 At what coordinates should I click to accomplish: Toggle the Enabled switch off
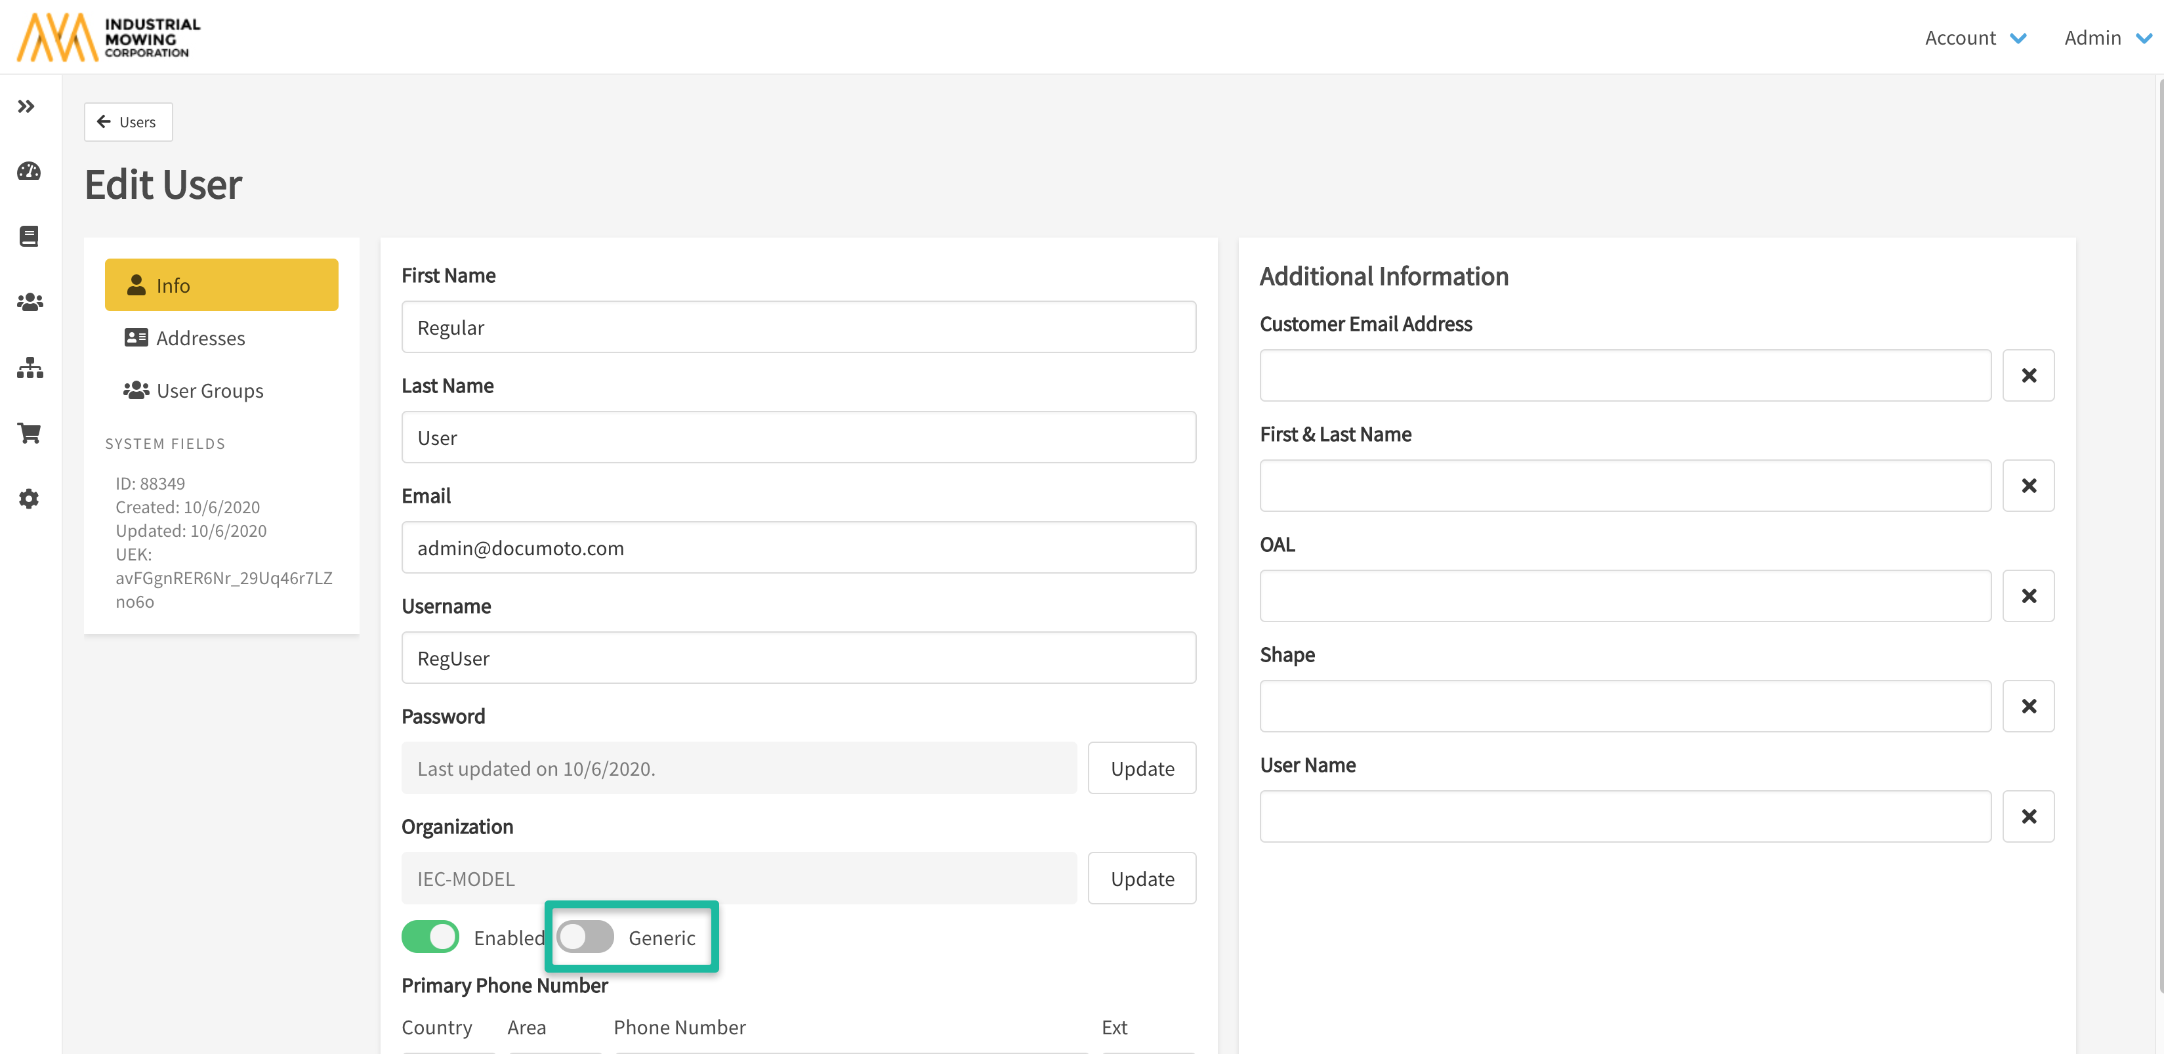point(430,937)
